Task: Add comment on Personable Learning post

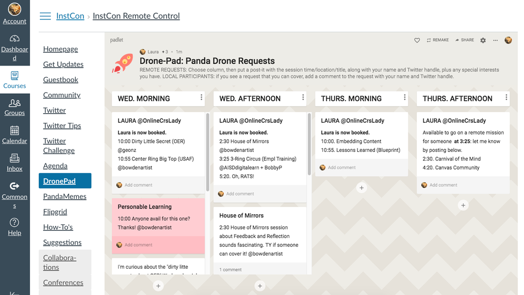Action: 139,245
